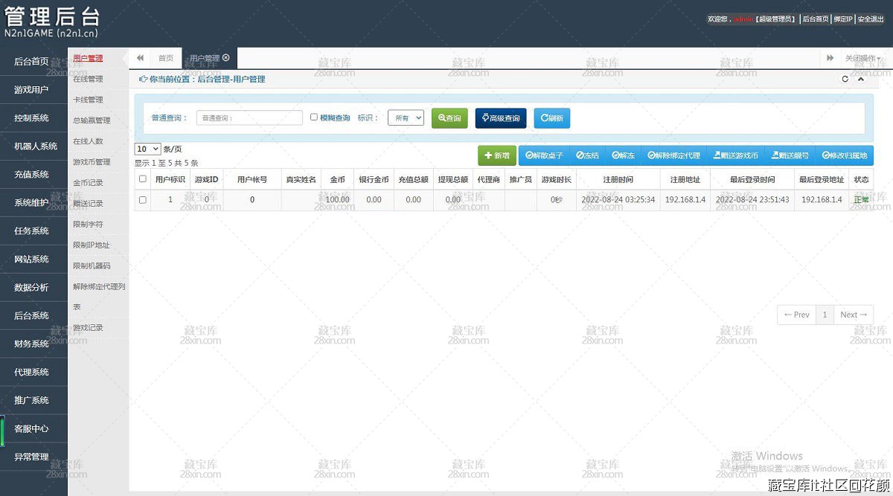Image resolution: width=893 pixels, height=496 pixels.
Task: Click the green 查询 search button
Action: tap(449, 118)
